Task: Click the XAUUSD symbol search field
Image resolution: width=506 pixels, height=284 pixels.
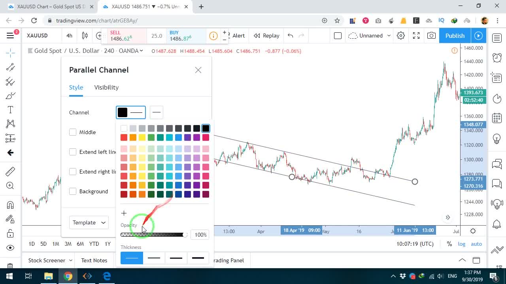Action: (x=37, y=35)
